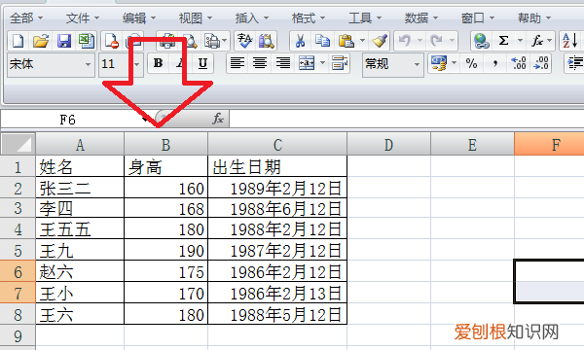584x350 pixels.
Task: Select the 身高 header cell
Action: (x=165, y=166)
